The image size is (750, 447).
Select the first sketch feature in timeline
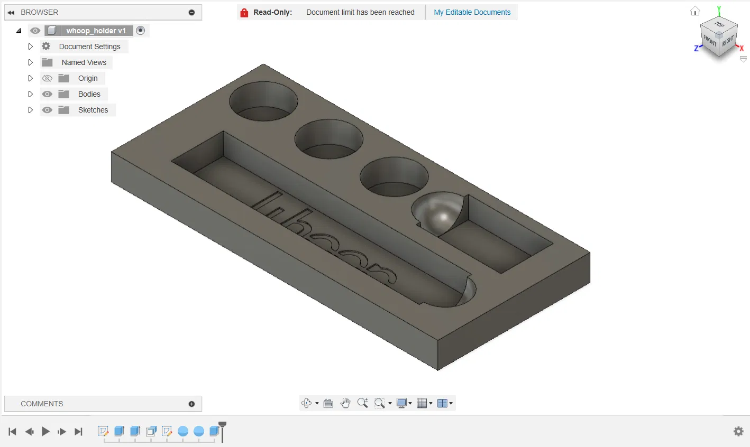click(104, 431)
